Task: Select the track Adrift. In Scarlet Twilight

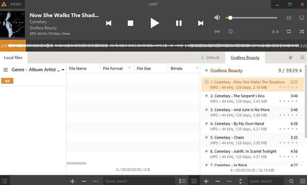Action: [253, 154]
